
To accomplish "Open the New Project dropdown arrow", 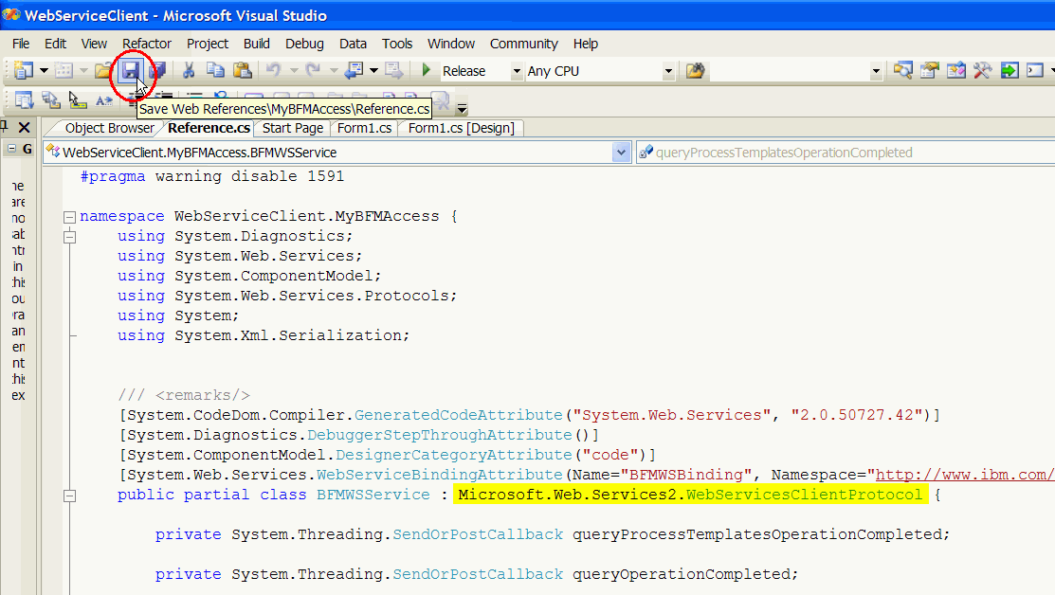I will (44, 71).
